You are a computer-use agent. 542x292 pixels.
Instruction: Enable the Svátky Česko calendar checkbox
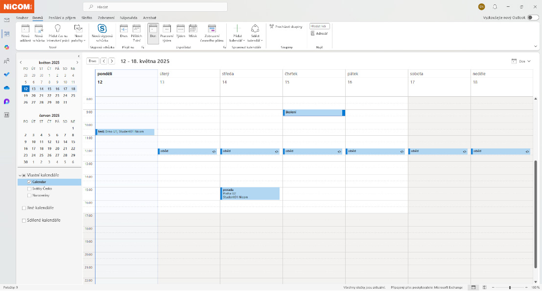pos(29,188)
